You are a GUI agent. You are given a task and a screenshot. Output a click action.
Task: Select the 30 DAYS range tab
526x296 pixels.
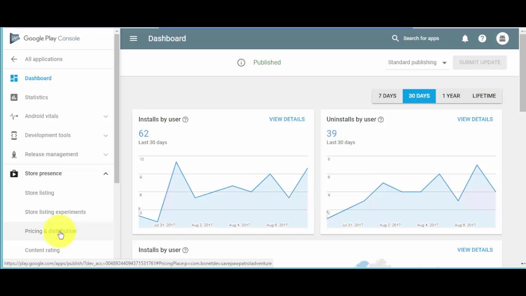(x=419, y=96)
